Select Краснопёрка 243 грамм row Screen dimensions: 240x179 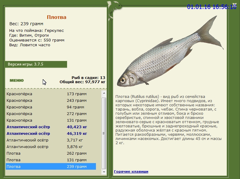point(51,100)
